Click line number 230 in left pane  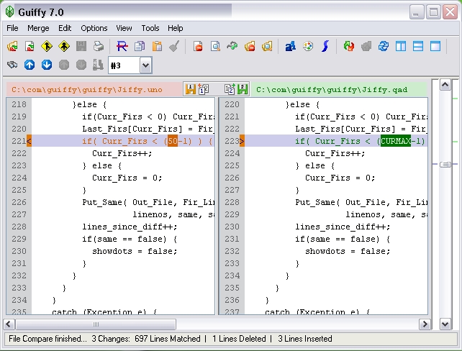click(x=19, y=251)
